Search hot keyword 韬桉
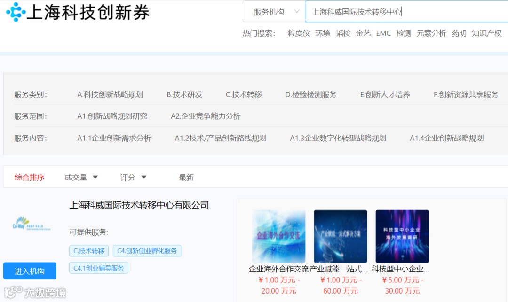The image size is (508, 302). (343, 33)
